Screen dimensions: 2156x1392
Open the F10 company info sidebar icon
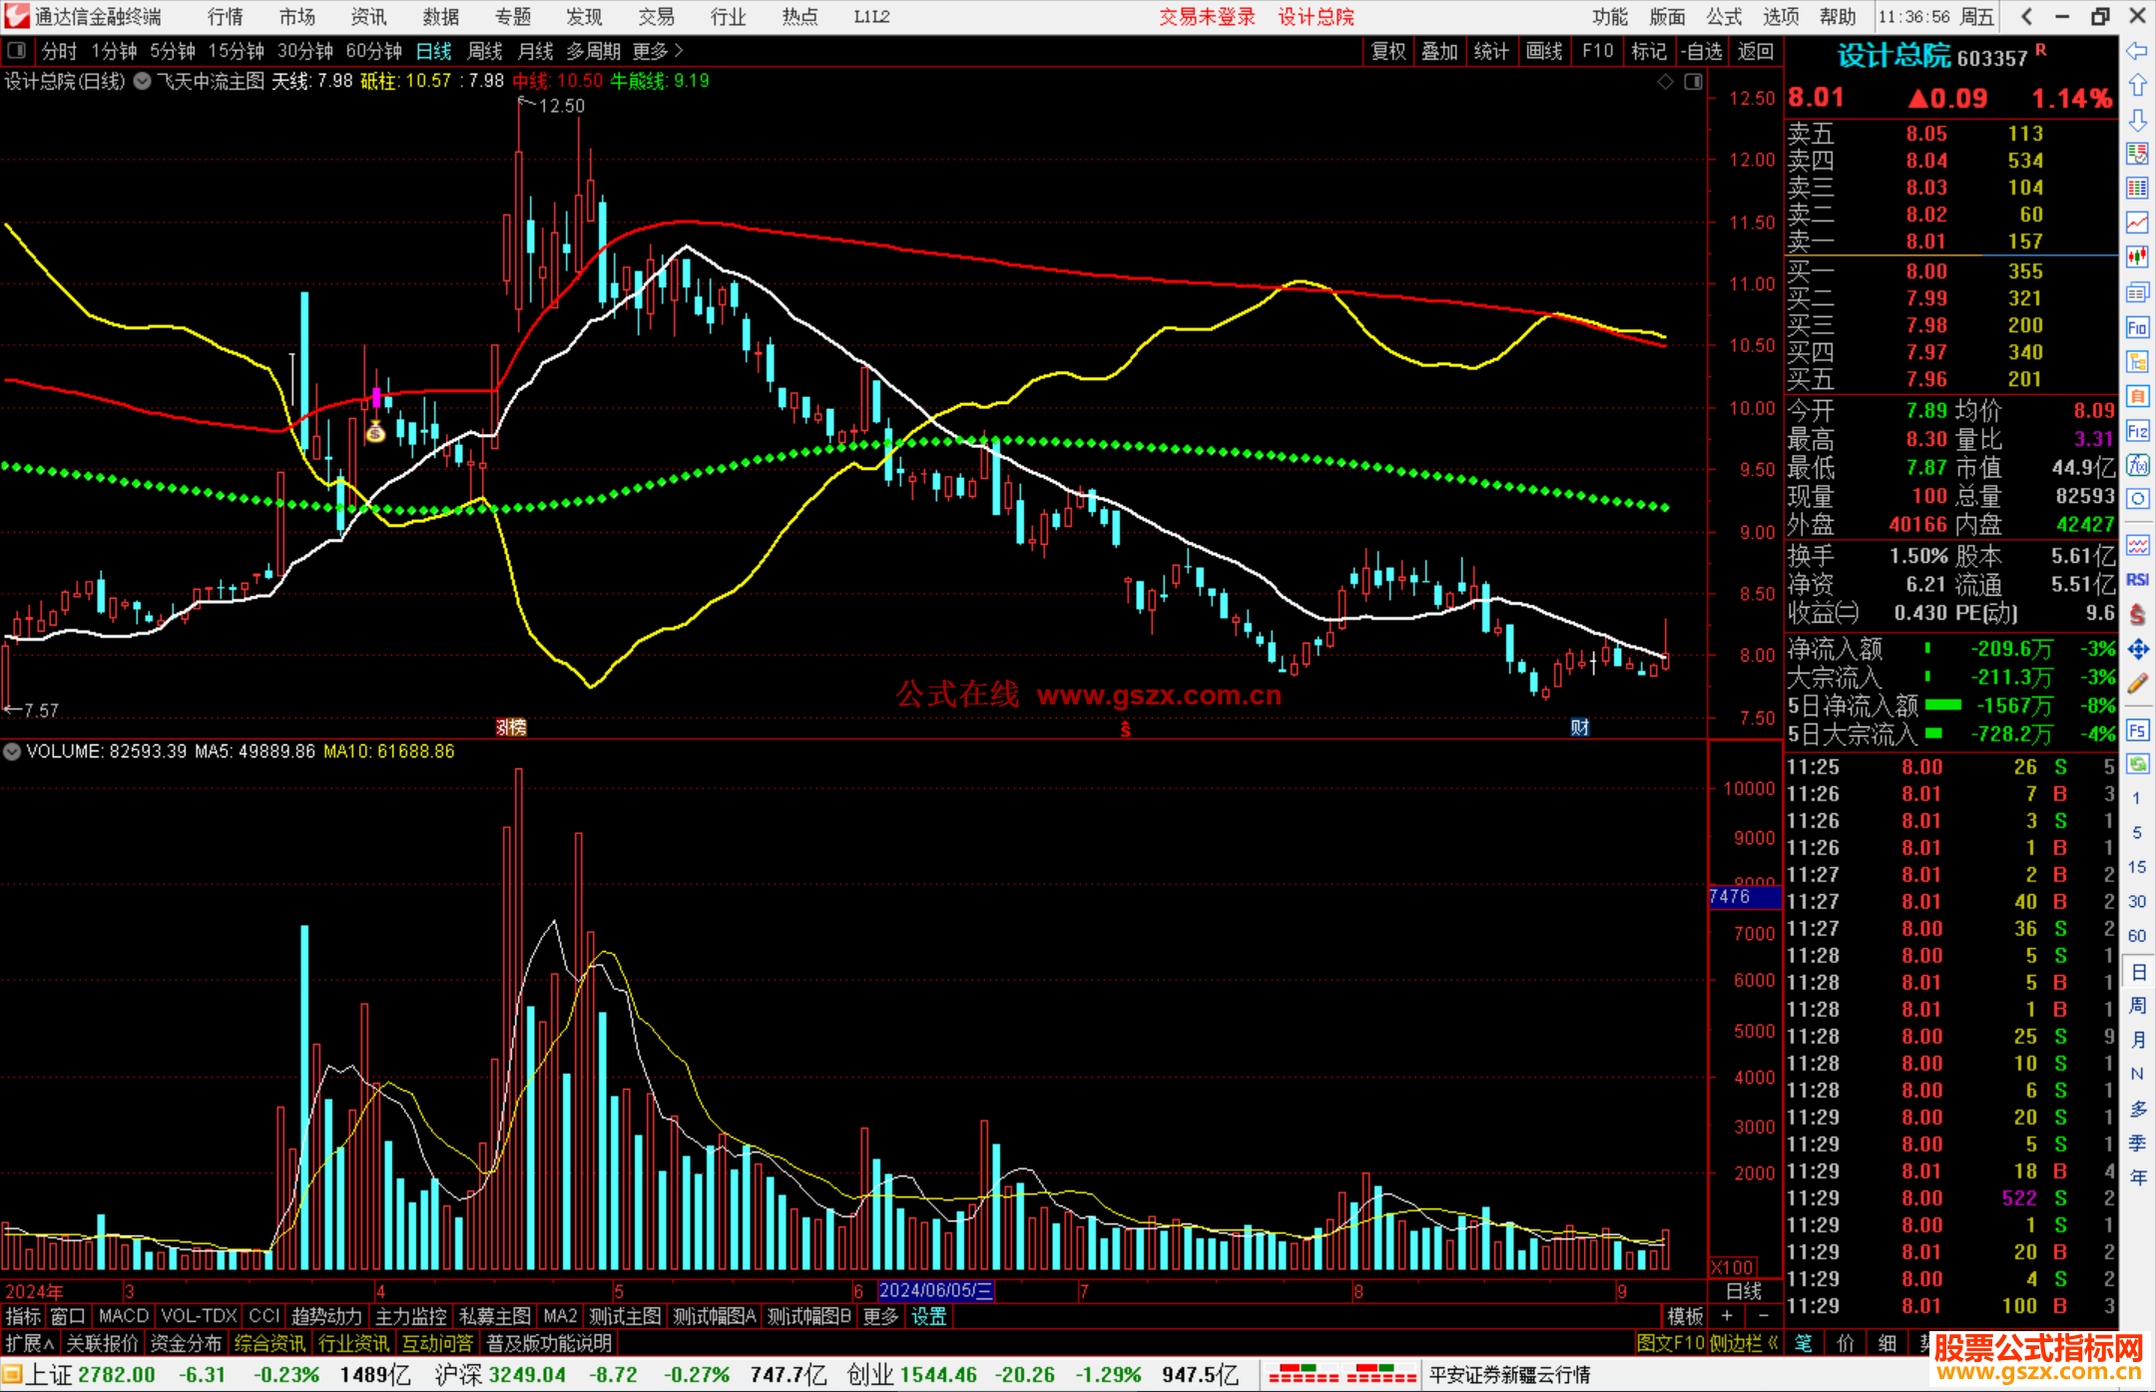click(2137, 327)
